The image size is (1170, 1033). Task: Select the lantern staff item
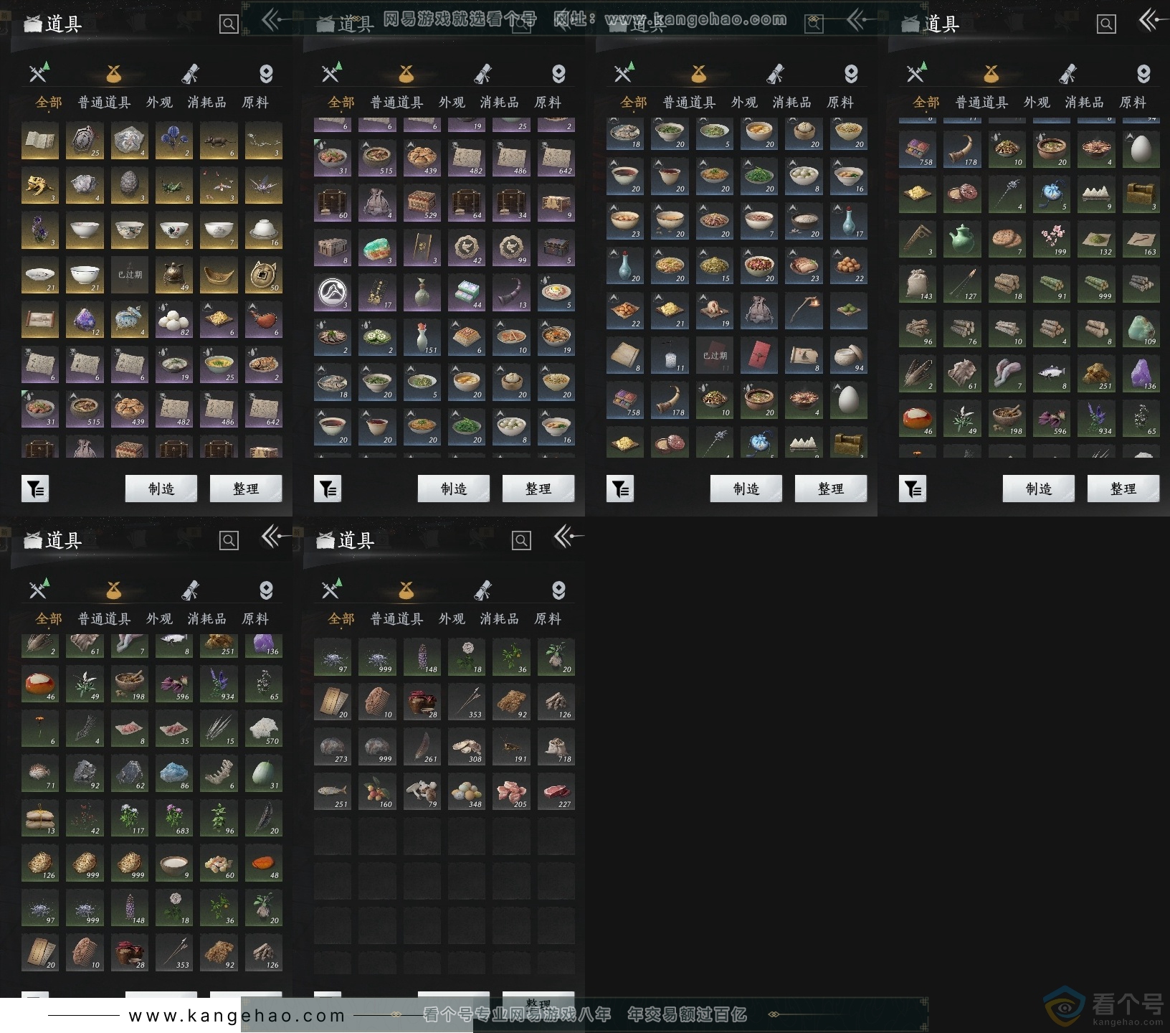(804, 311)
